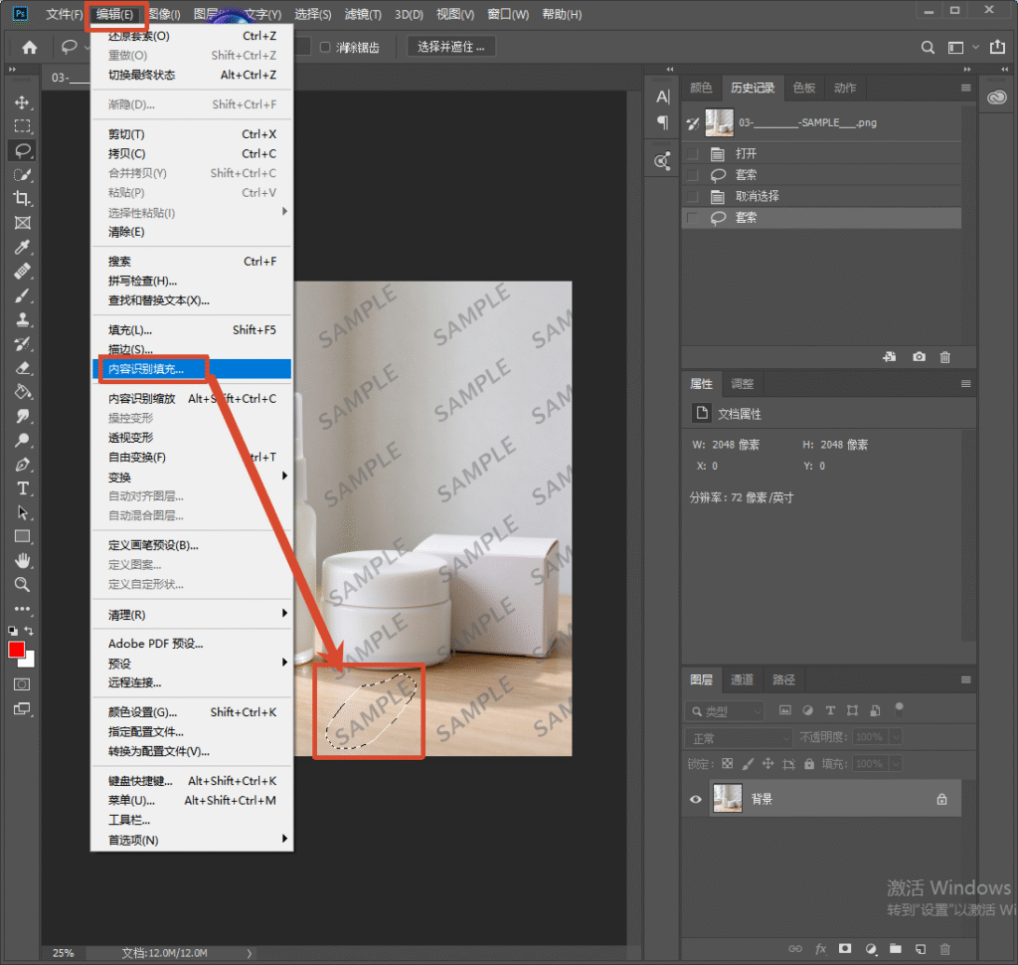Open the search icon in top-right
1018x965 pixels.
click(x=928, y=48)
